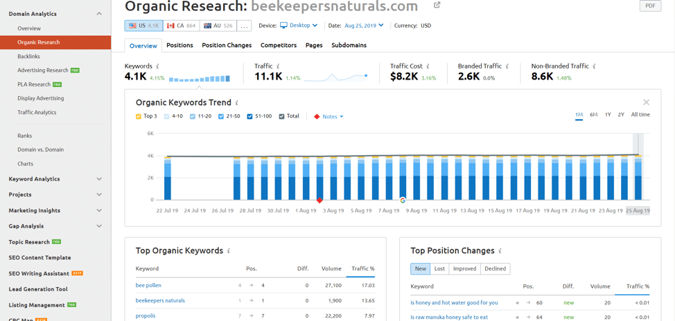The width and height of the screenshot is (675, 321).
Task: Click the Keywords mini bar chart
Action: pyautogui.click(x=200, y=79)
